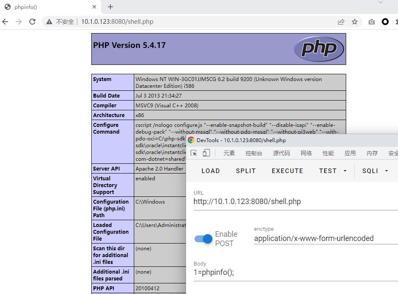Click the SPLIT button in HackBar
The height and width of the screenshot is (294, 398).
click(x=246, y=171)
